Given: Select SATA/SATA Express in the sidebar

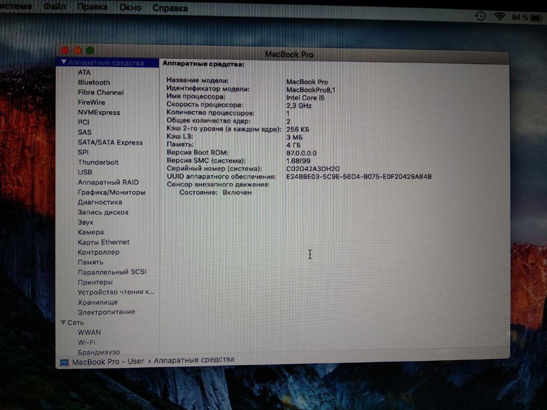Looking at the screenshot, I should 110,142.
